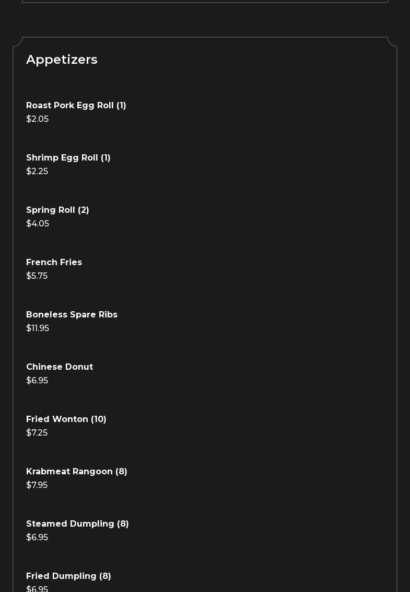Viewport: 410px width, 592px height.
Task: Click the Appetizers section heading
Action: [x=62, y=60]
